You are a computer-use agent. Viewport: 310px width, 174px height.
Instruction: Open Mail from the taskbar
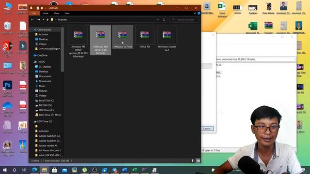point(64,170)
